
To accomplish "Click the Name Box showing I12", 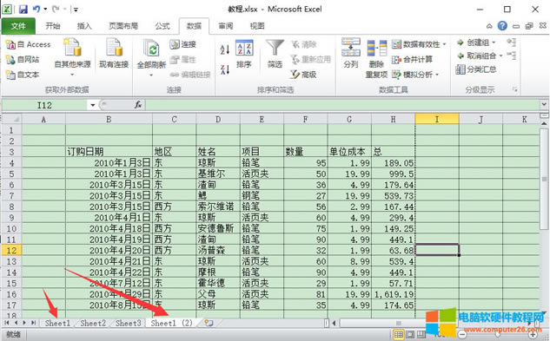I will pos(44,105).
